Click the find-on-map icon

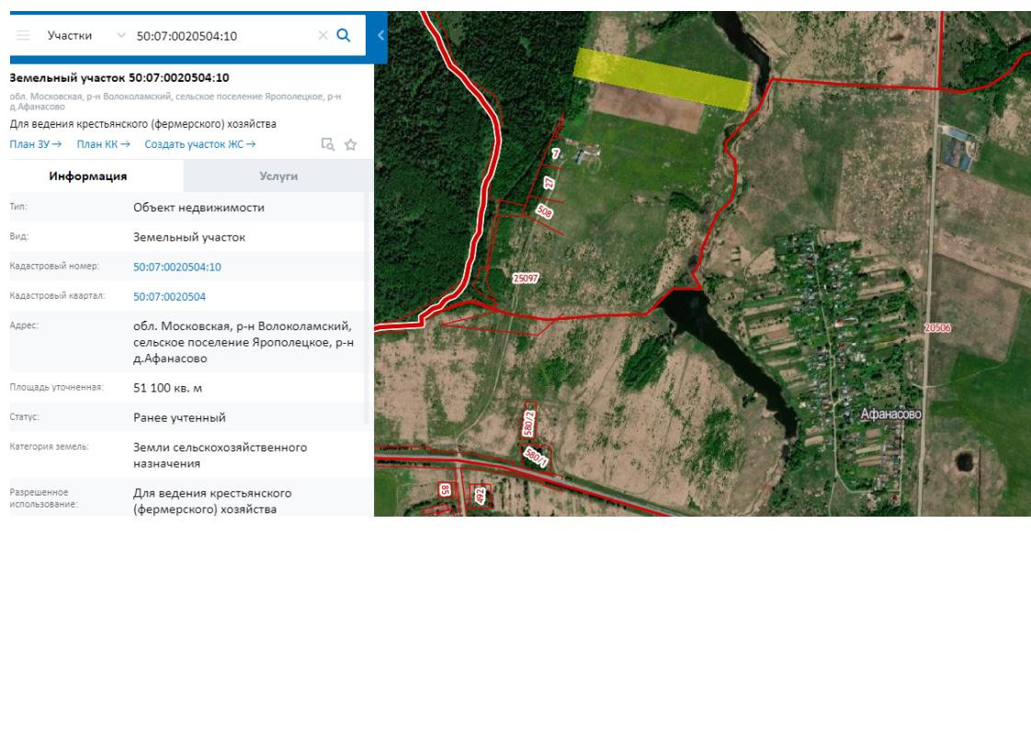[x=327, y=144]
